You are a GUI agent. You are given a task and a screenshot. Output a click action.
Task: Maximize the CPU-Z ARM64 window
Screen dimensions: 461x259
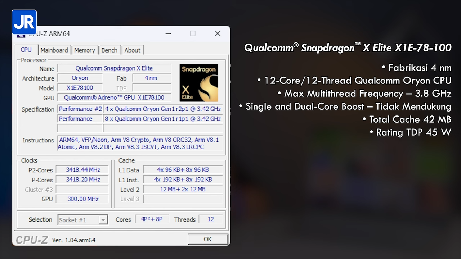pyautogui.click(x=193, y=33)
